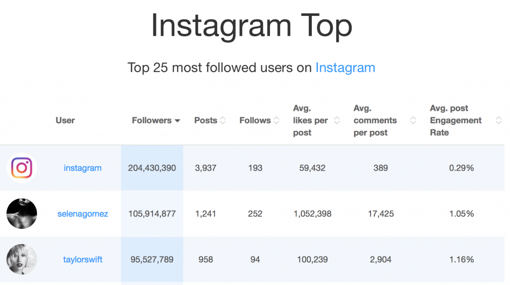The width and height of the screenshot is (510, 285).
Task: Click the Avg. likes per post sort arrows
Action: 337,120
